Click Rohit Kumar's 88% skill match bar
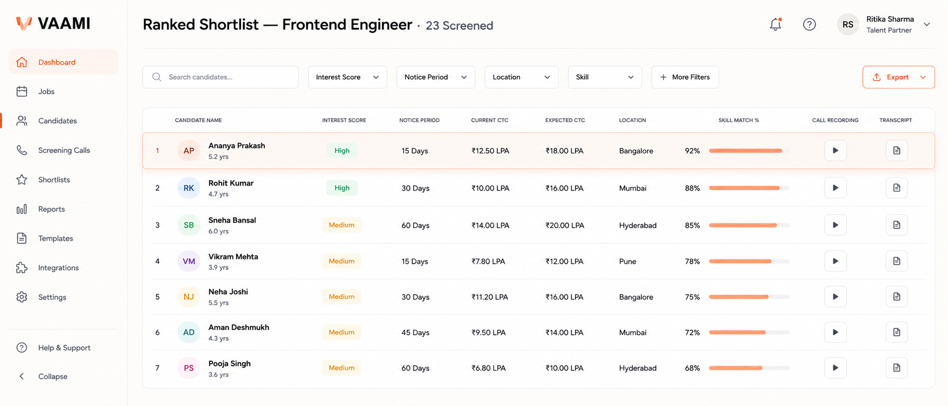This screenshot has height=406, width=948. 749,188
